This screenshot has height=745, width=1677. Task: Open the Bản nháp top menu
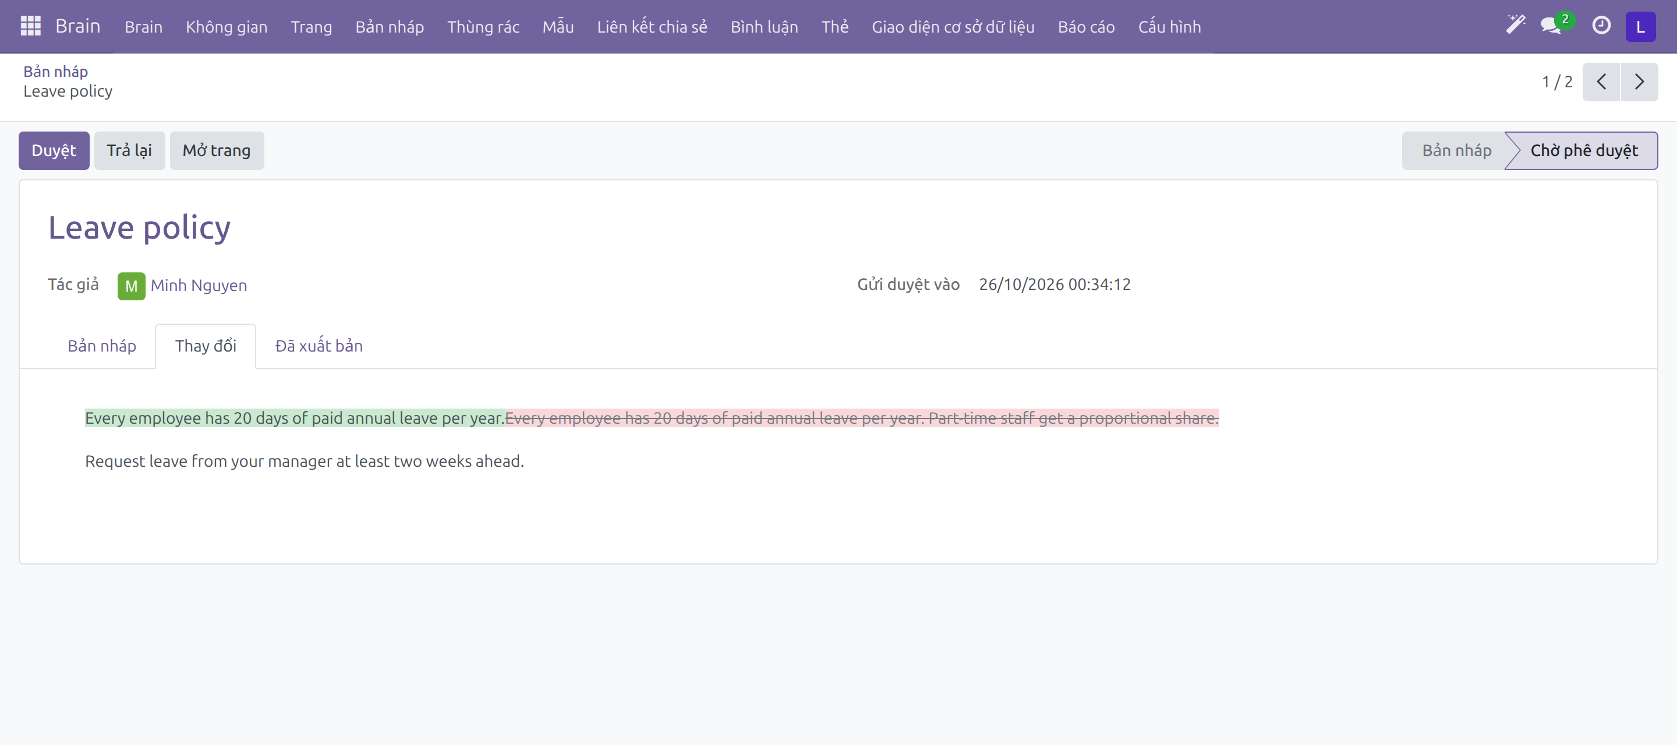coord(390,27)
